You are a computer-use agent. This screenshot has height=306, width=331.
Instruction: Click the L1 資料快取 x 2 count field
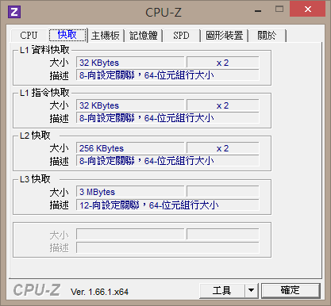222,63
